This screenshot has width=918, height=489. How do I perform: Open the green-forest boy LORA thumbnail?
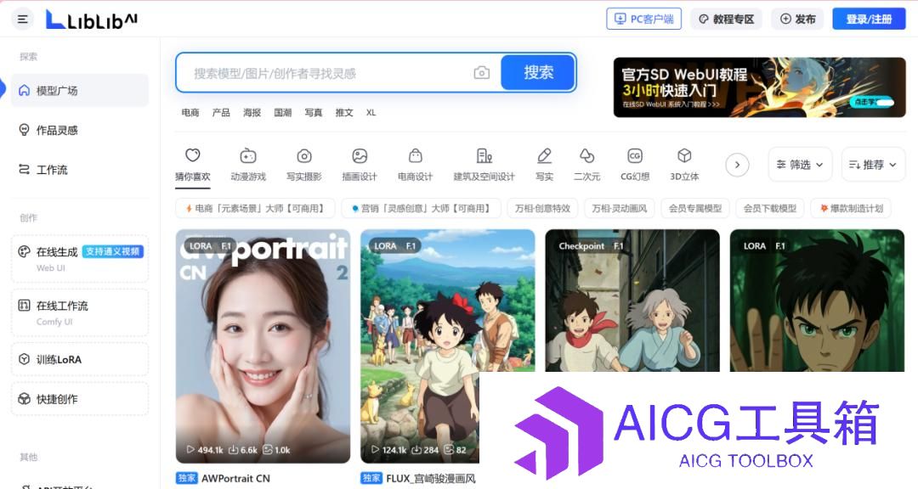pyautogui.click(x=818, y=300)
